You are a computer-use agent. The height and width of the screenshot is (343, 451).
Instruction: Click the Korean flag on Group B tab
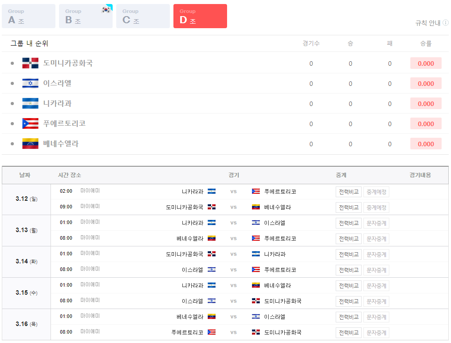click(x=106, y=9)
